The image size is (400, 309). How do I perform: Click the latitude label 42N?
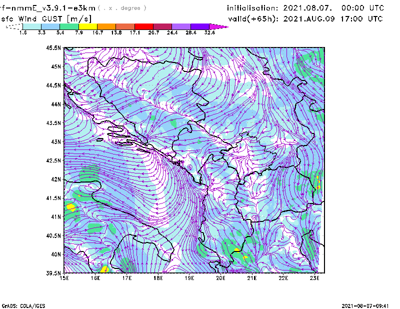(x=56, y=179)
